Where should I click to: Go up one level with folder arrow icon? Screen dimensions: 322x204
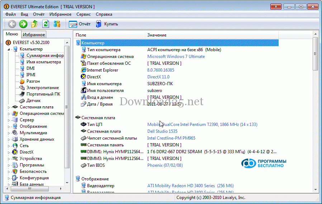34,24
